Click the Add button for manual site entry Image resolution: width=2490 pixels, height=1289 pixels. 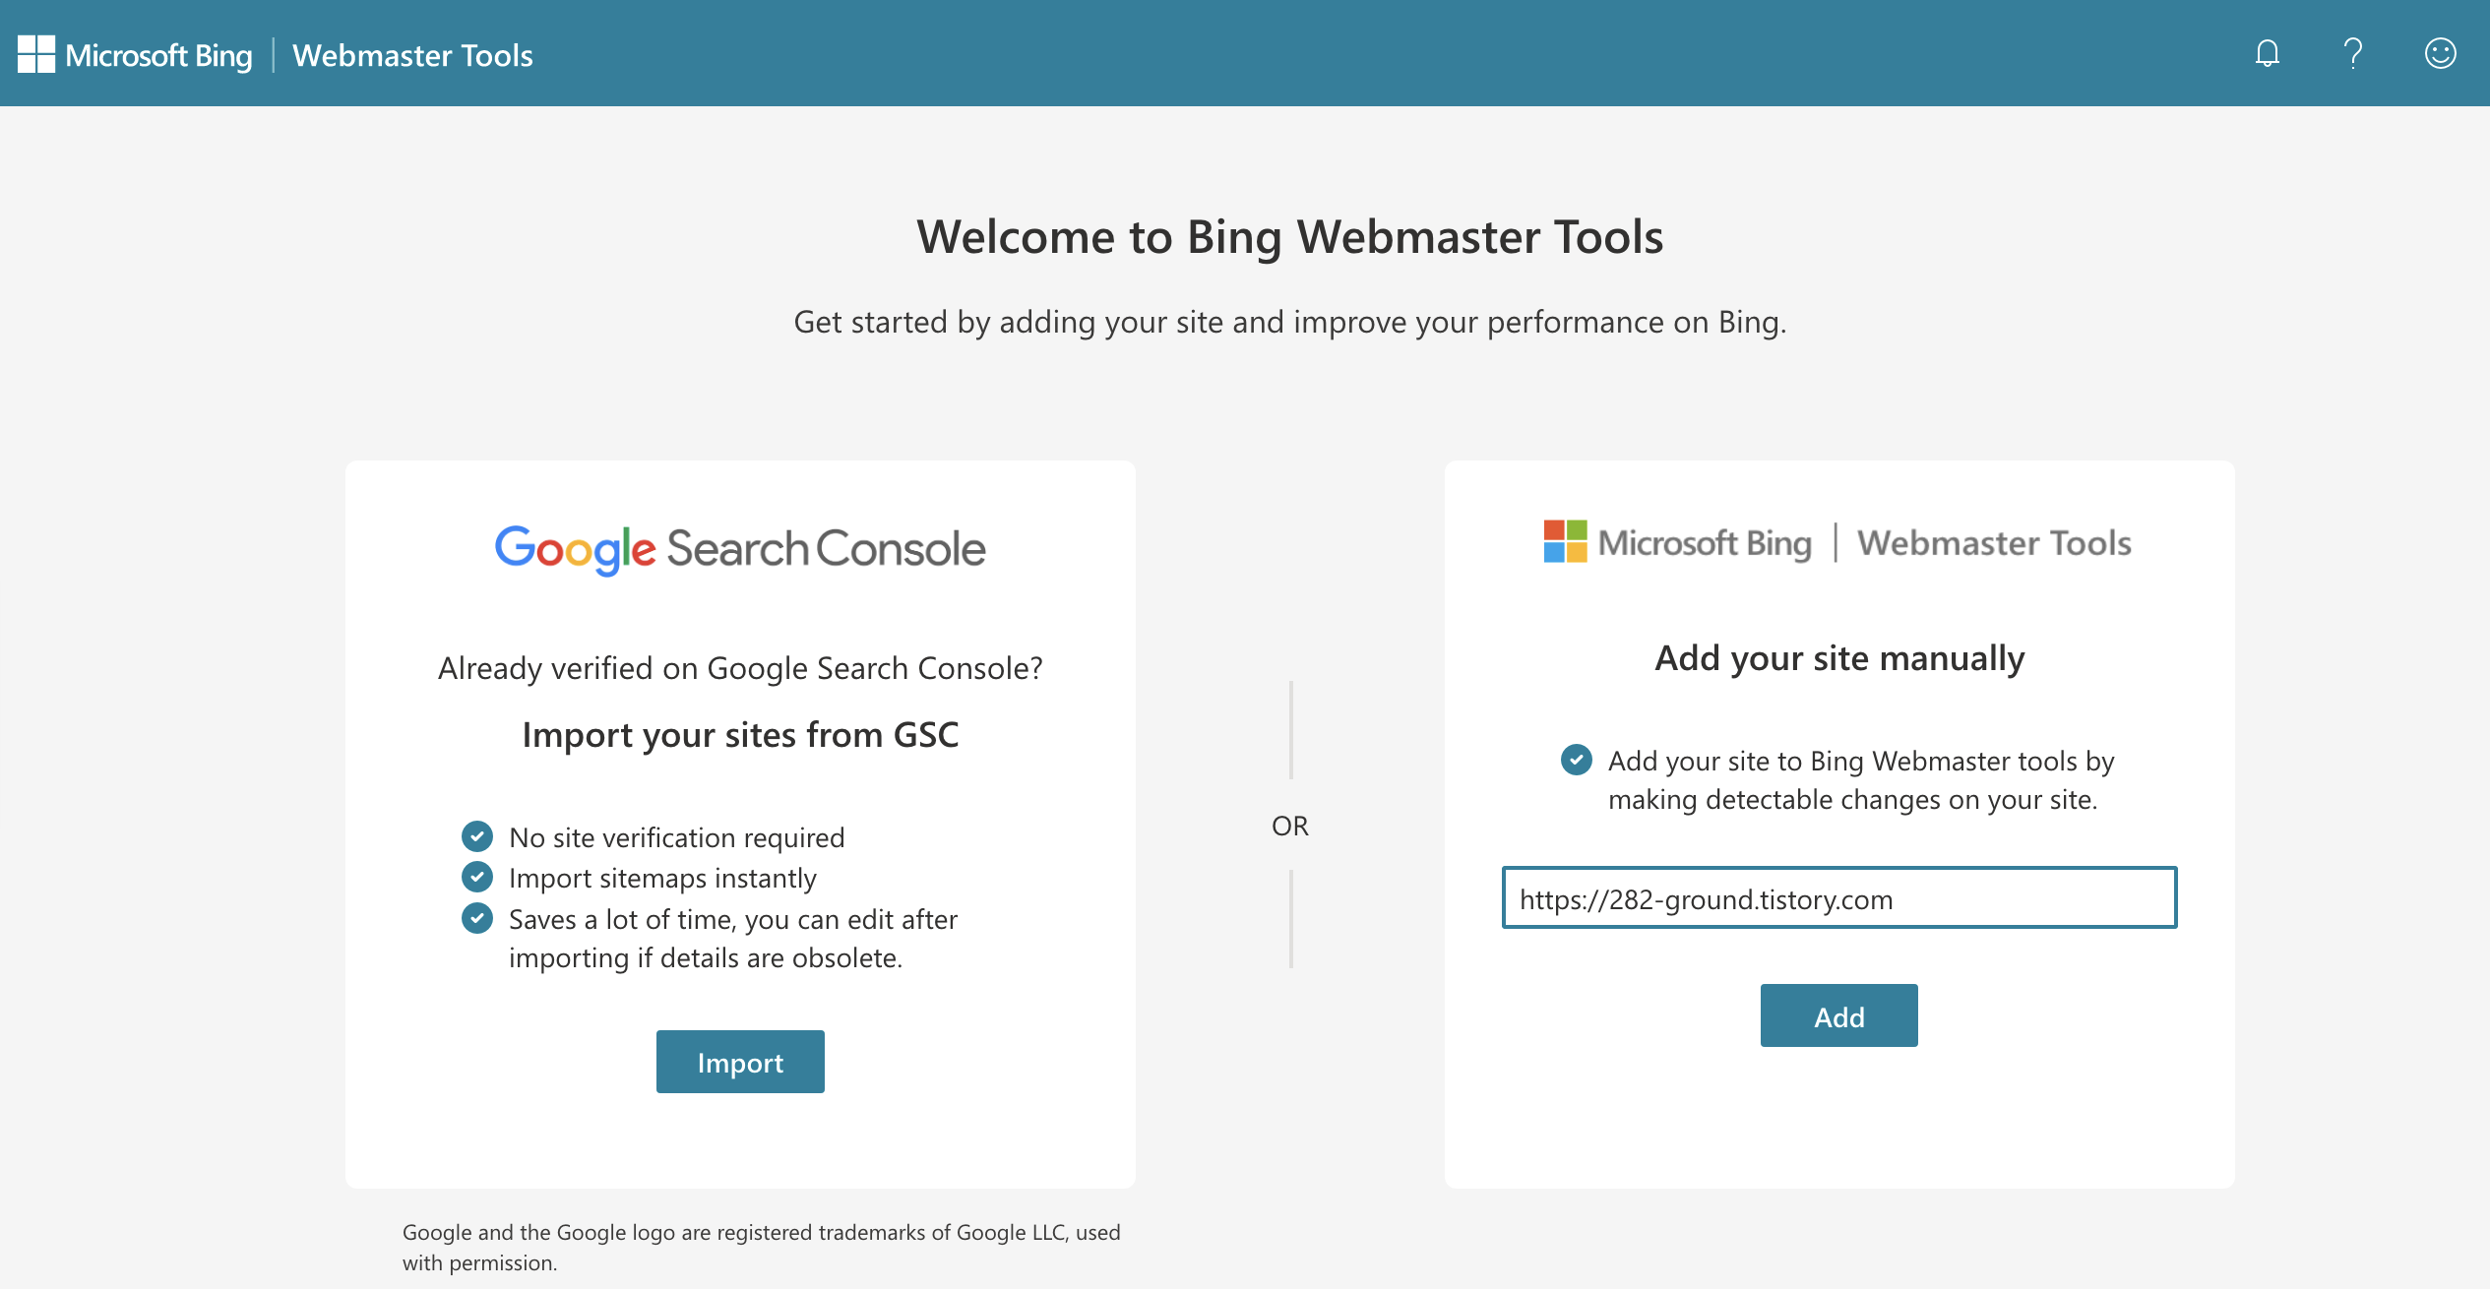tap(1839, 1014)
